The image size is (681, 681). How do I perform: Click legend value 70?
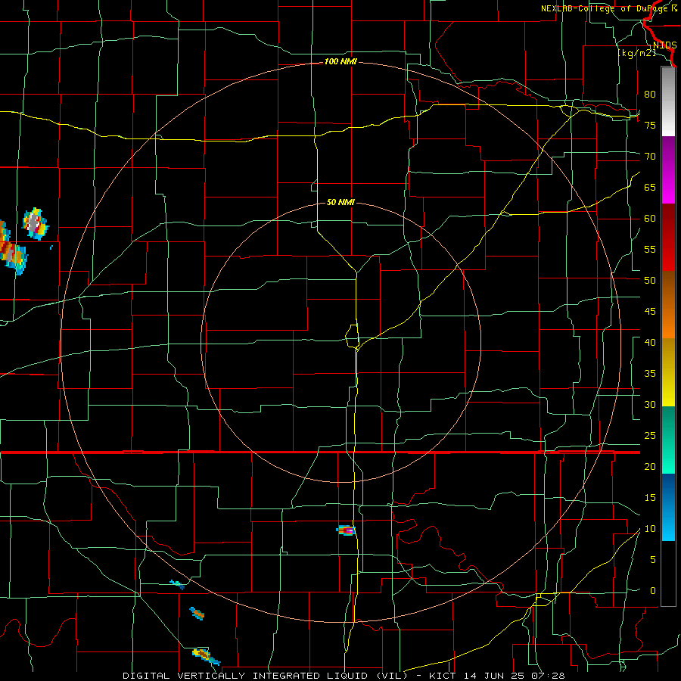coord(650,157)
